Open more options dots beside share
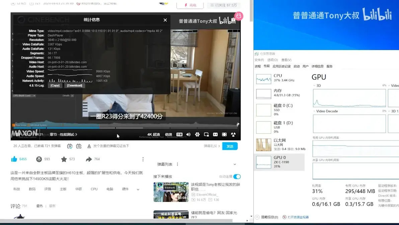 (143, 159)
